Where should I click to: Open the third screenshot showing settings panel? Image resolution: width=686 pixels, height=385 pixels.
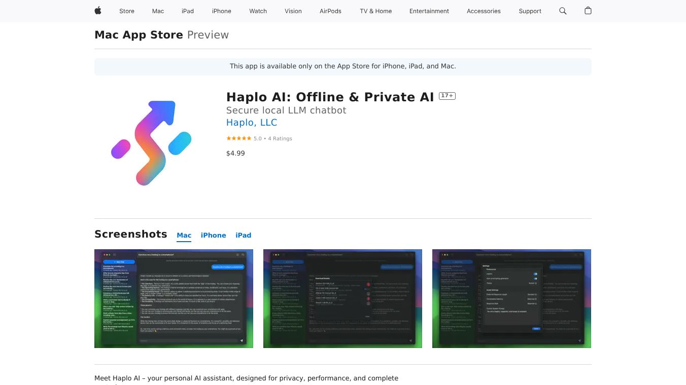511,298
